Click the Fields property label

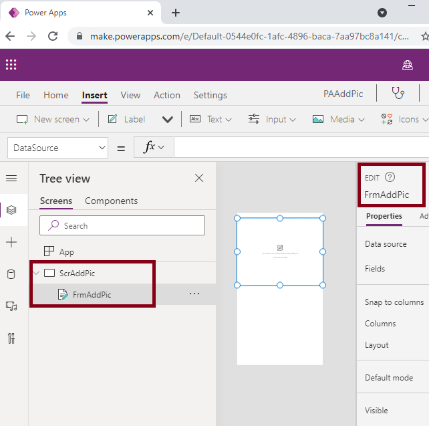point(375,269)
